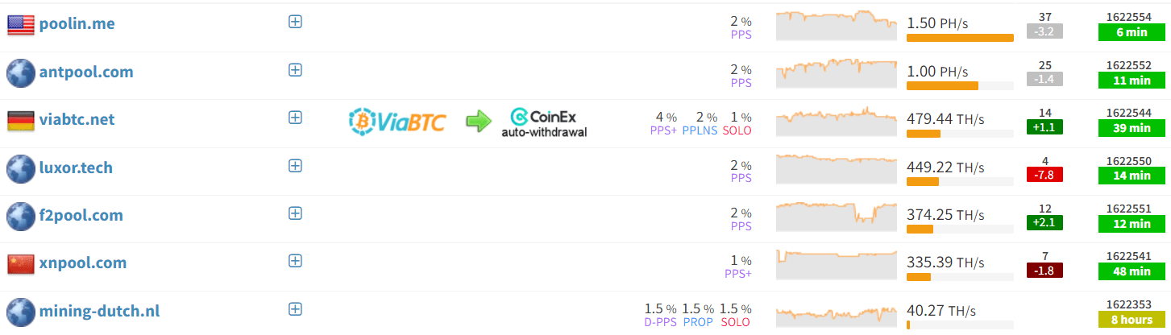Click the globe icon next to antpool.com
Screen dimensions: 1171x335
tap(20, 72)
